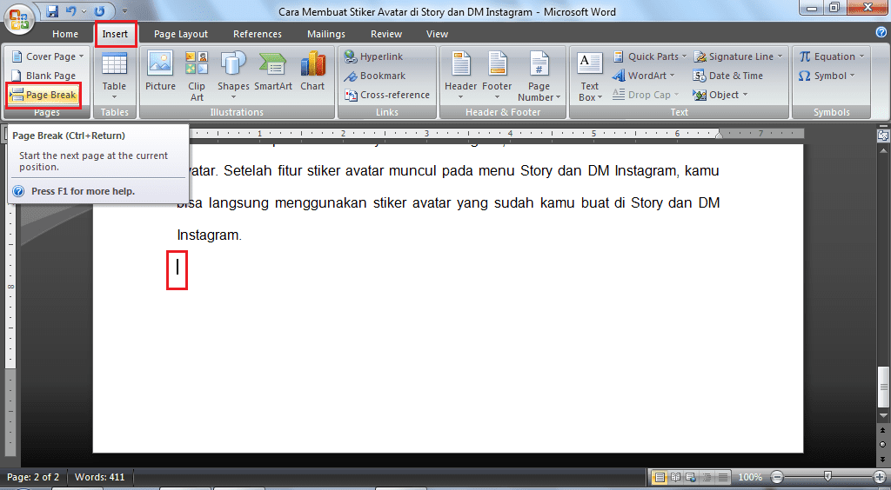Open the WordArt gallery
Viewport: 891px width, 490px height.
644,76
